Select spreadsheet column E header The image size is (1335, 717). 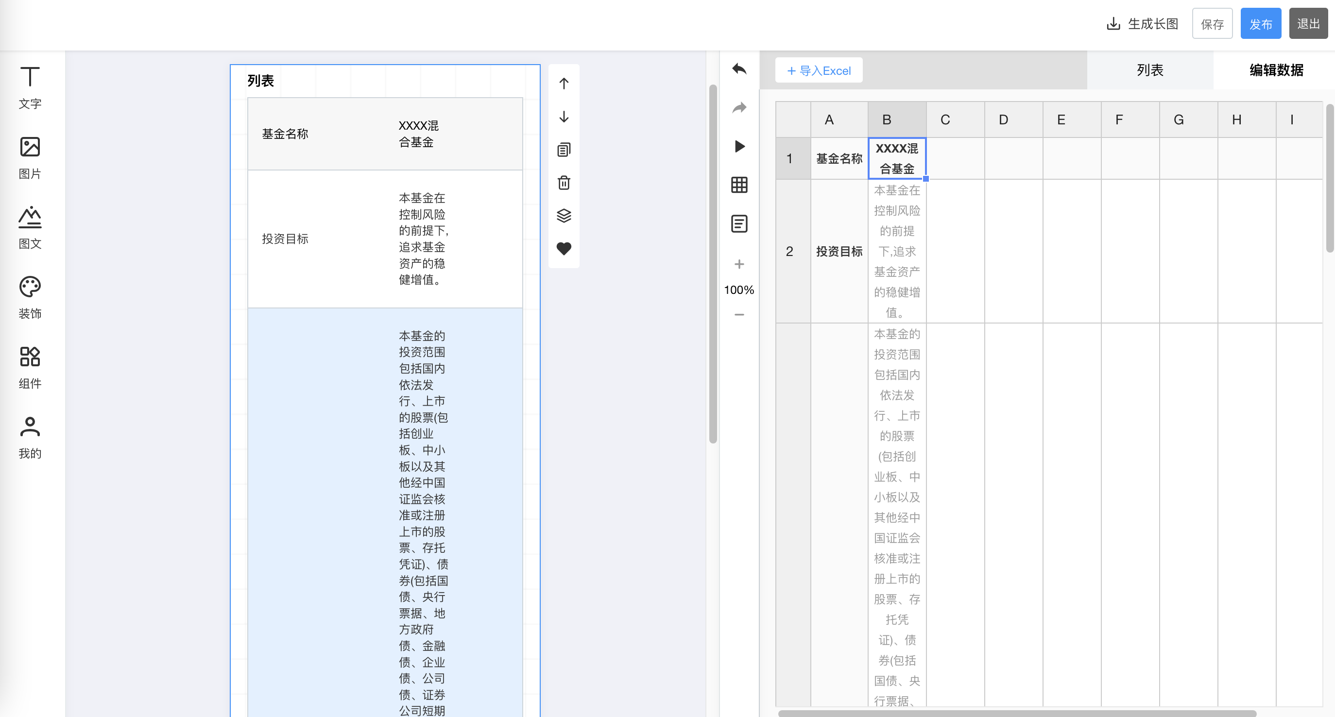pyautogui.click(x=1071, y=119)
